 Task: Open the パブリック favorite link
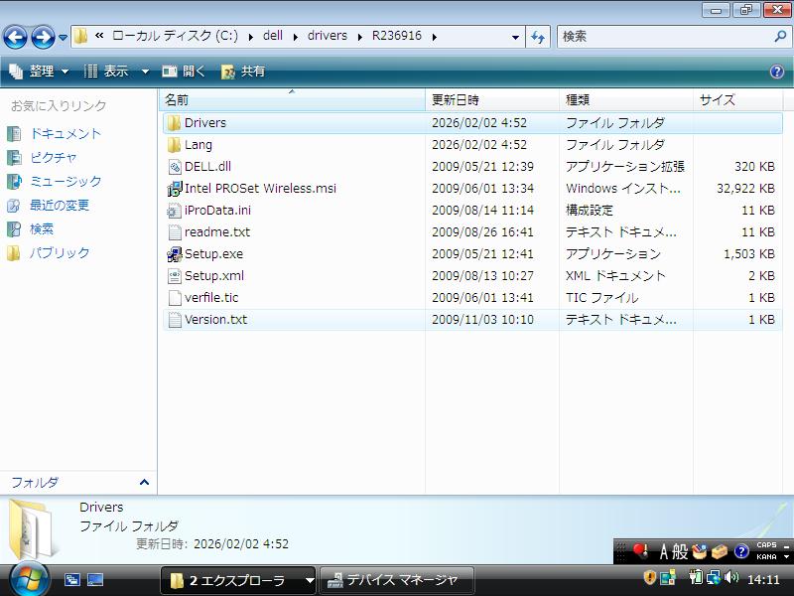[60, 253]
